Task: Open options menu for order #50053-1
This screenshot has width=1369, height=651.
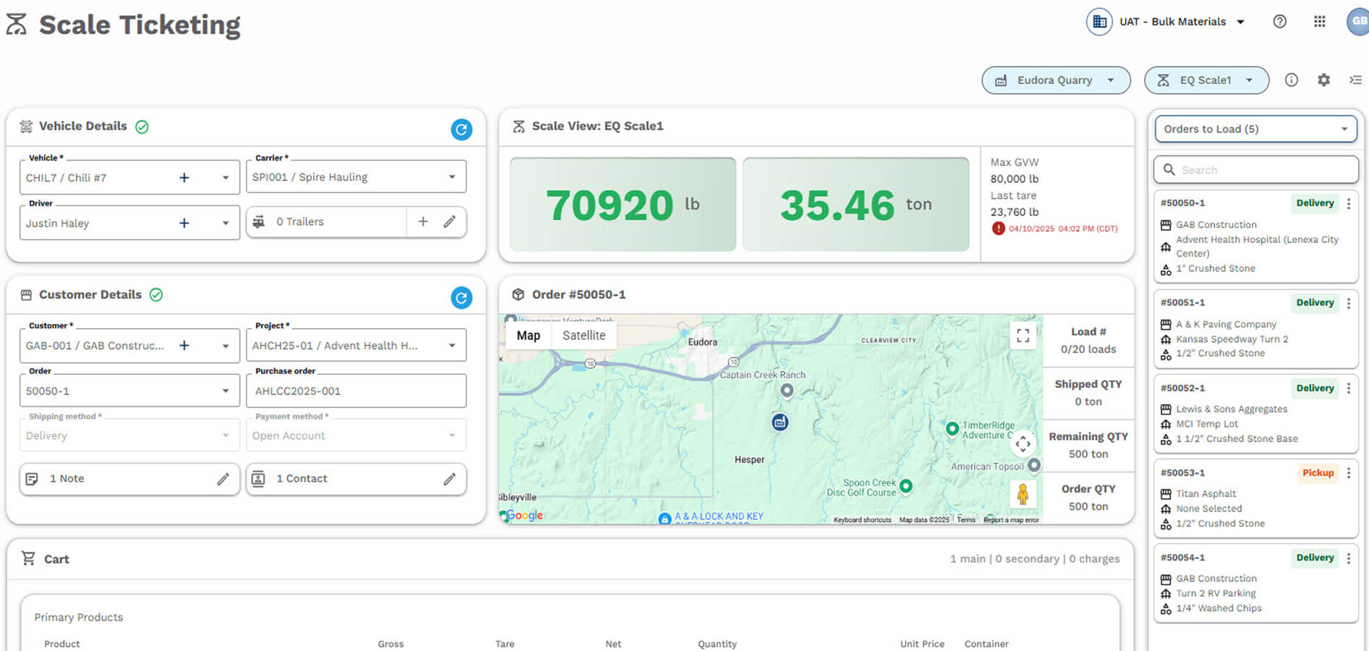Action: tap(1349, 473)
